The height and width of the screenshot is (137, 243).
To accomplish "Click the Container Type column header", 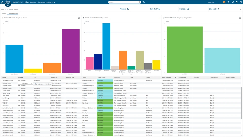I will 214,77.
